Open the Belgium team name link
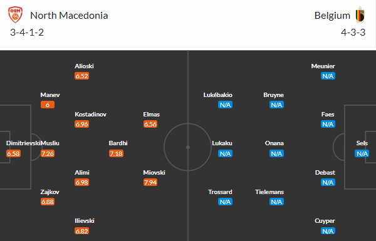This screenshot has height=241, width=376. pos(332,16)
